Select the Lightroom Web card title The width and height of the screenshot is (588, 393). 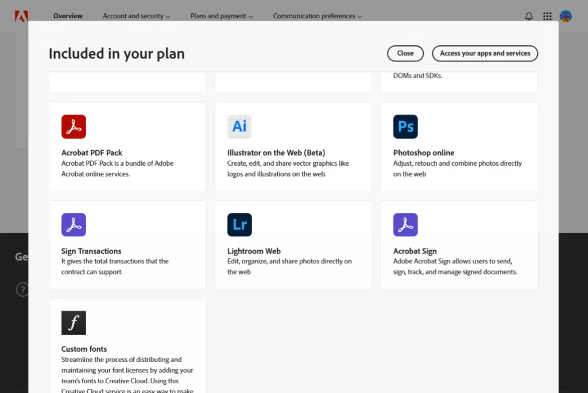254,251
